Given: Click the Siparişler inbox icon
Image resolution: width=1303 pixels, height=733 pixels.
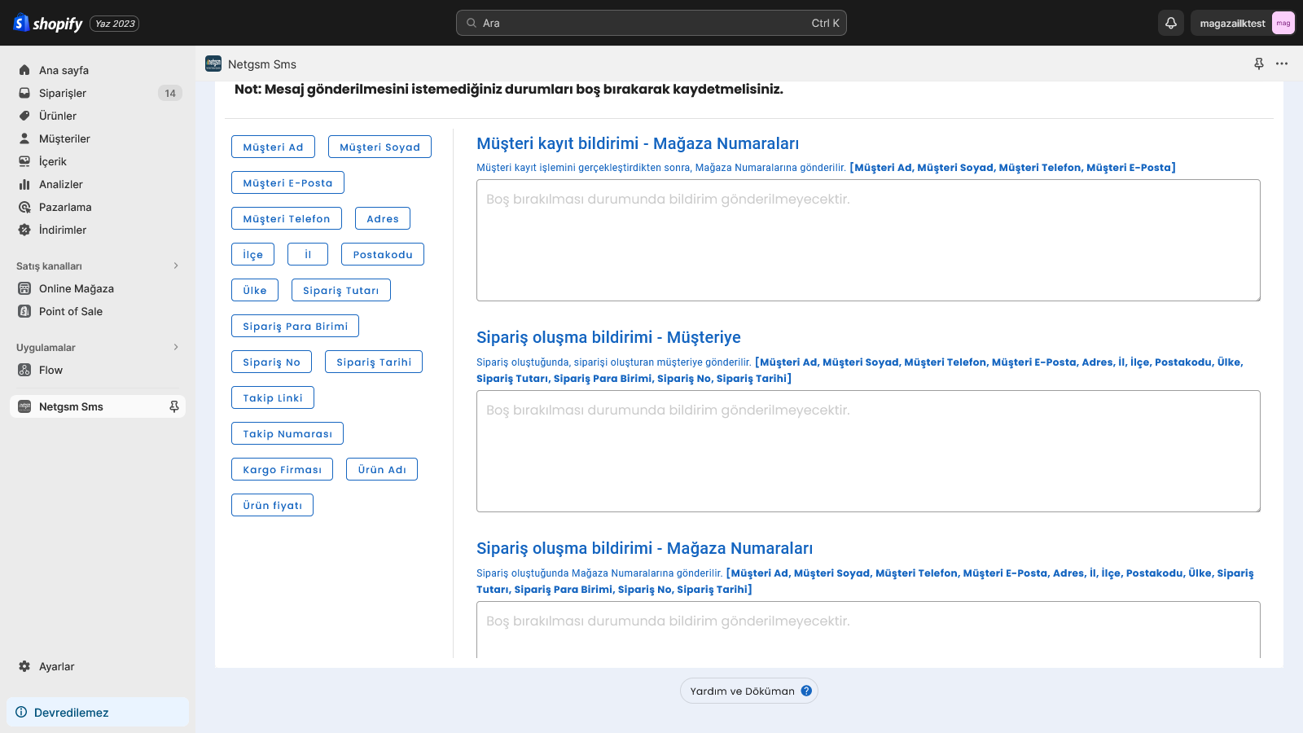Looking at the screenshot, I should [24, 93].
